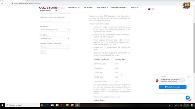Open the Windows Start menu
195x109 pixels.
point(2,105)
